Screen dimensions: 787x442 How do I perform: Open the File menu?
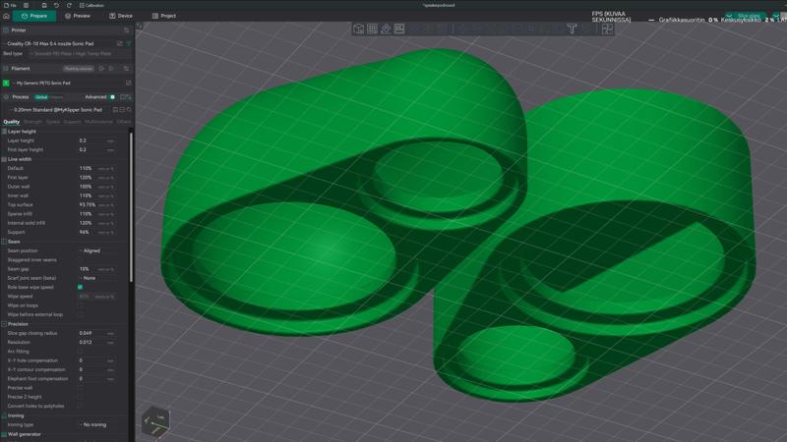(x=10, y=5)
